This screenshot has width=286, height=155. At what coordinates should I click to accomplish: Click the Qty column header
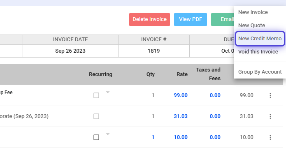pos(151,74)
